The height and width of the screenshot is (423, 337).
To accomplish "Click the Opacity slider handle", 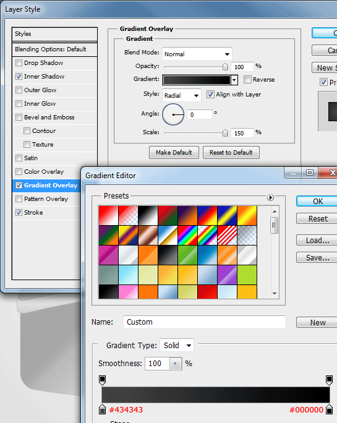I will (x=225, y=67).
